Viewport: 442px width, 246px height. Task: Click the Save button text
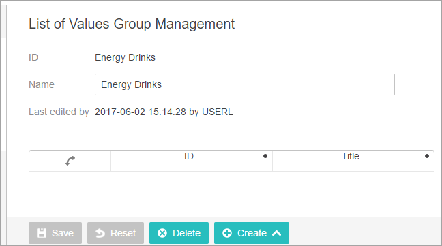(63, 233)
